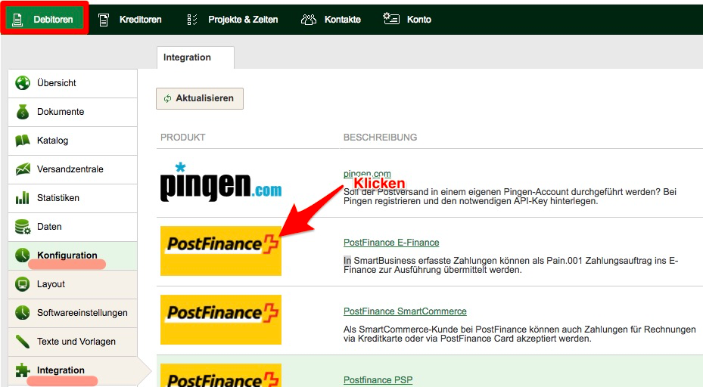This screenshot has width=703, height=387.
Task: Click the pingen description text about API-Key
Action: 510,197
